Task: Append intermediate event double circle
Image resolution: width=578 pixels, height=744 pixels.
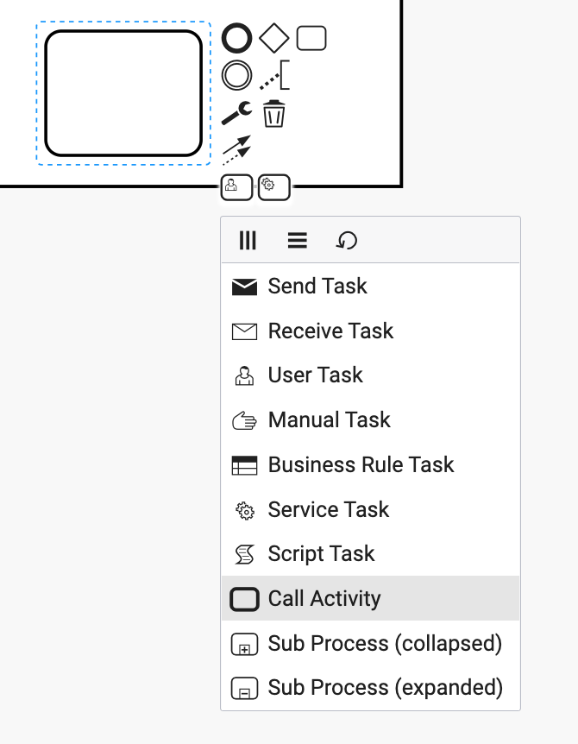Action: pyautogui.click(x=236, y=75)
